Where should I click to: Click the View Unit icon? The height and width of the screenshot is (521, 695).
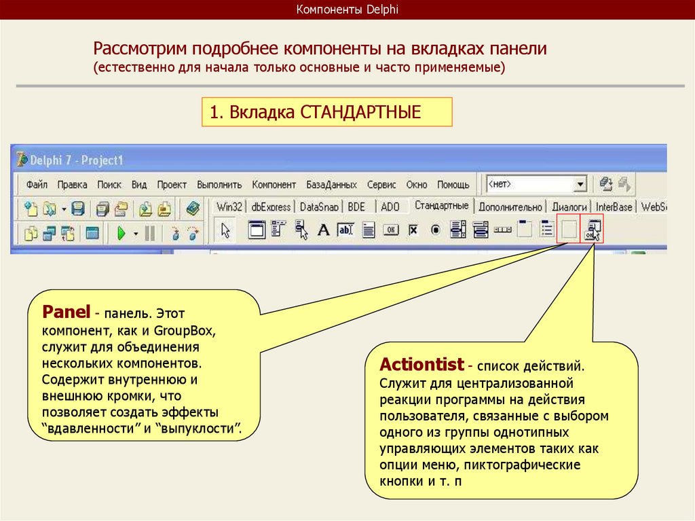(x=31, y=233)
